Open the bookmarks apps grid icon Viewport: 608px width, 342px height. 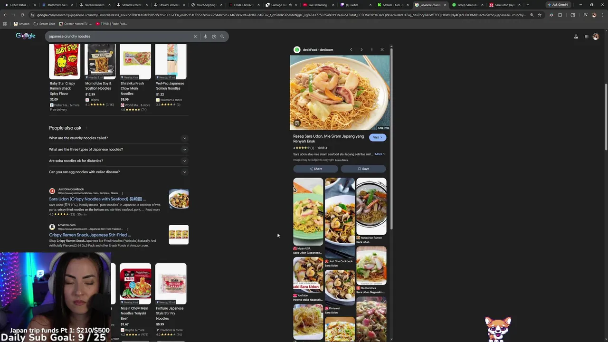pyautogui.click(x=5, y=23)
